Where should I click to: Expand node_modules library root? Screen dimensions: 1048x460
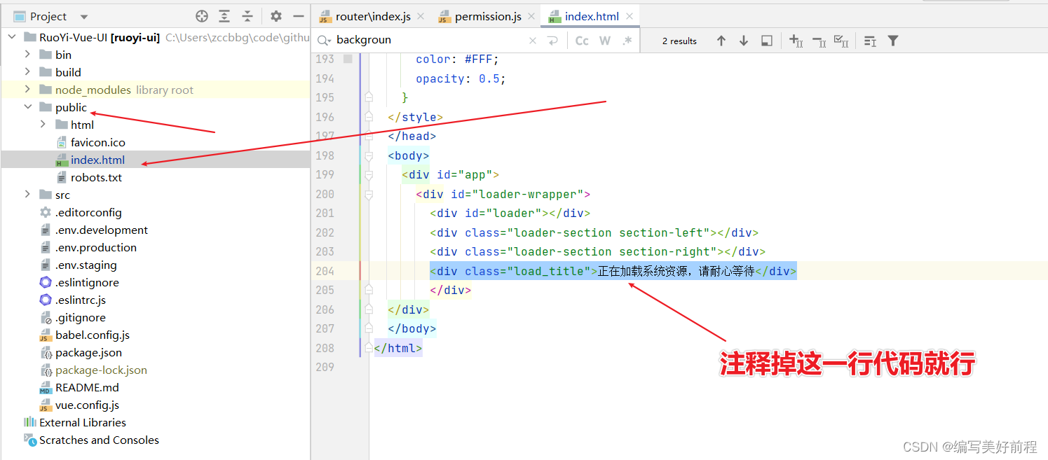point(27,90)
